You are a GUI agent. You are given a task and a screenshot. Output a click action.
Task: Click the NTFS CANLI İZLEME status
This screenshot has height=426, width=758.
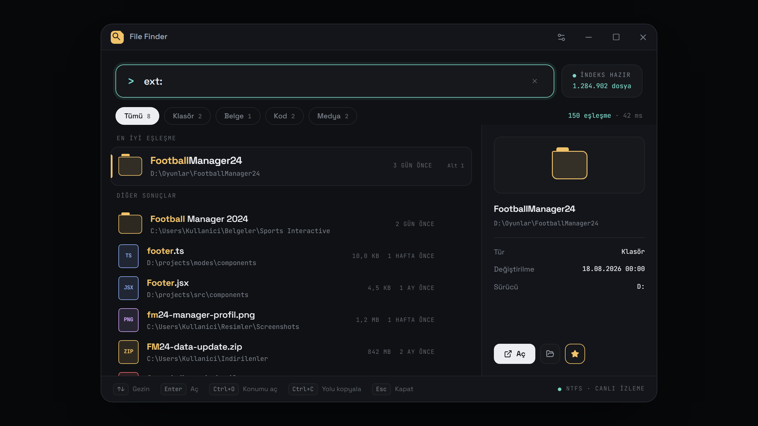click(x=601, y=388)
